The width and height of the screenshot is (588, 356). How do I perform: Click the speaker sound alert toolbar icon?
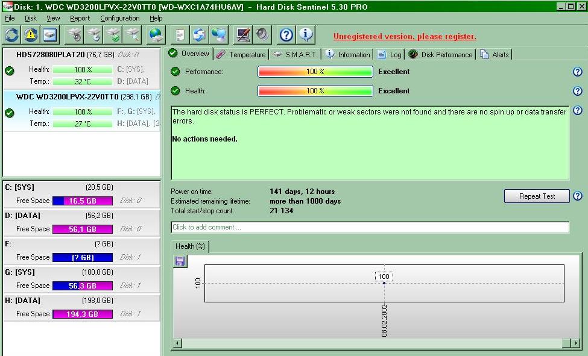click(262, 35)
